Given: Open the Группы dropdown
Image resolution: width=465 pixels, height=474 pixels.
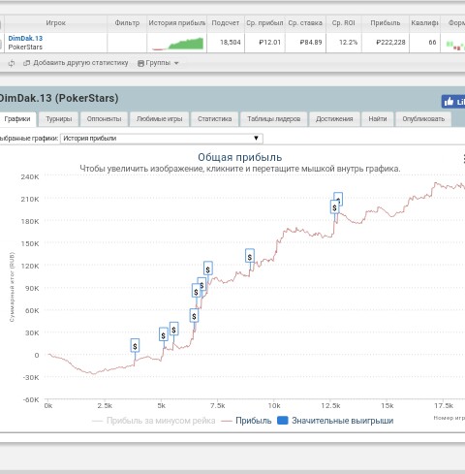Looking at the screenshot, I should coord(158,63).
